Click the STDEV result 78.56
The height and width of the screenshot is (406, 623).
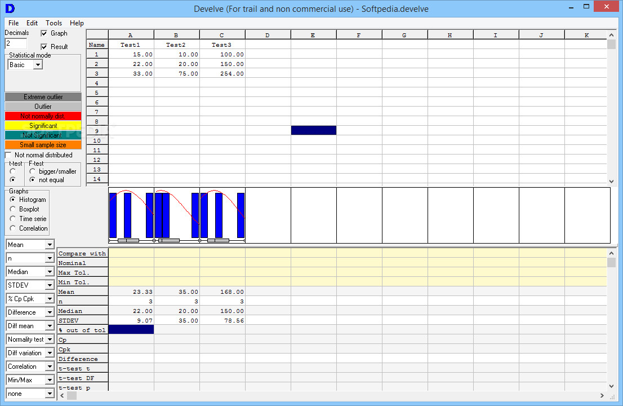point(222,320)
